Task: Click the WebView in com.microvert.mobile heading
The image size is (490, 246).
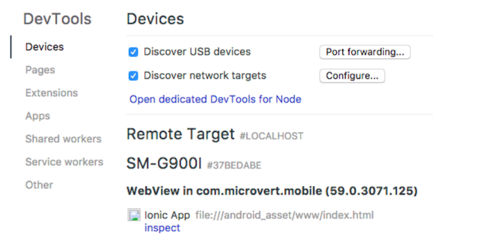Action: tap(272, 191)
